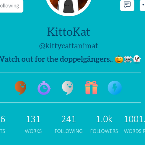
Task: Open the more options dots button
Action: point(143,5)
